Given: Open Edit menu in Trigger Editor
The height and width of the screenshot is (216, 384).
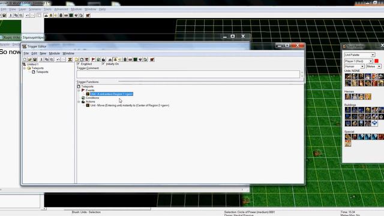Looking at the screenshot, I should (34, 53).
